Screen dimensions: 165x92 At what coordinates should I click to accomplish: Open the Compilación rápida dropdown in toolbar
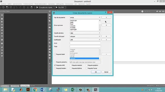tap(47, 7)
